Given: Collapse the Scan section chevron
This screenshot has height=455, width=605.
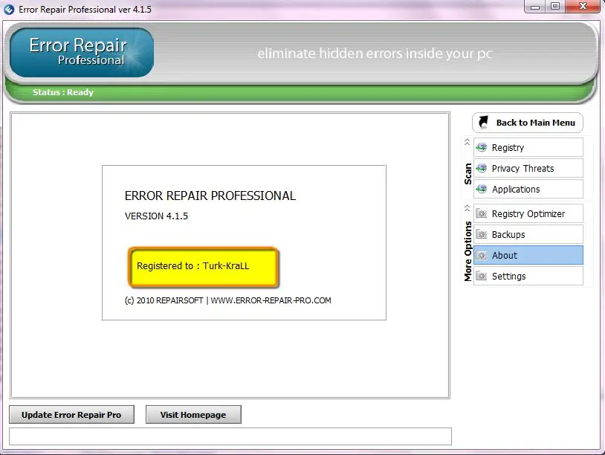Looking at the screenshot, I should click(x=467, y=142).
